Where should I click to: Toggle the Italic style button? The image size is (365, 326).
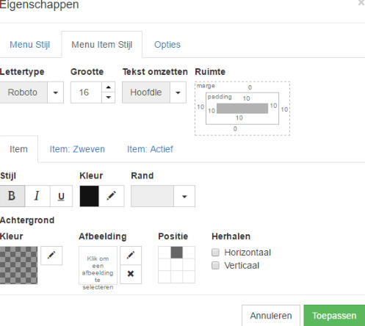pos(37,196)
